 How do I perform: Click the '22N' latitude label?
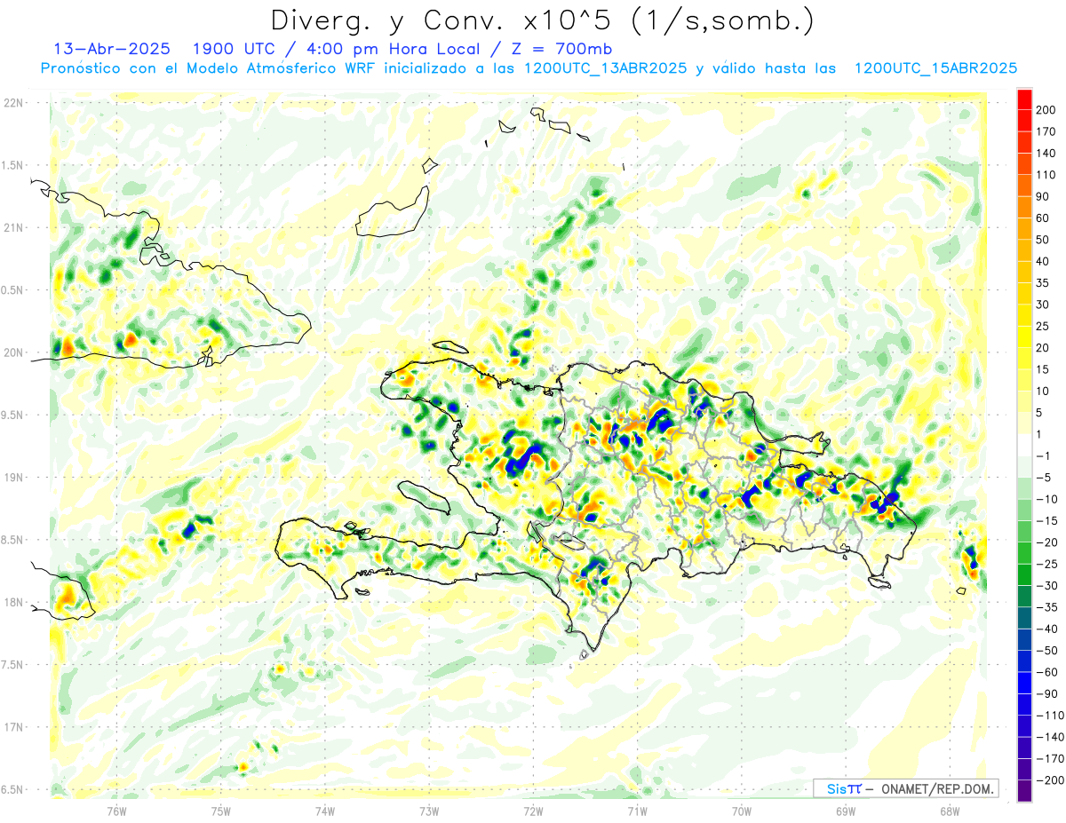tap(13, 103)
